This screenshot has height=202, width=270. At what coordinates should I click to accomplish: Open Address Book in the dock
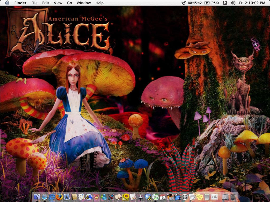point(74,197)
